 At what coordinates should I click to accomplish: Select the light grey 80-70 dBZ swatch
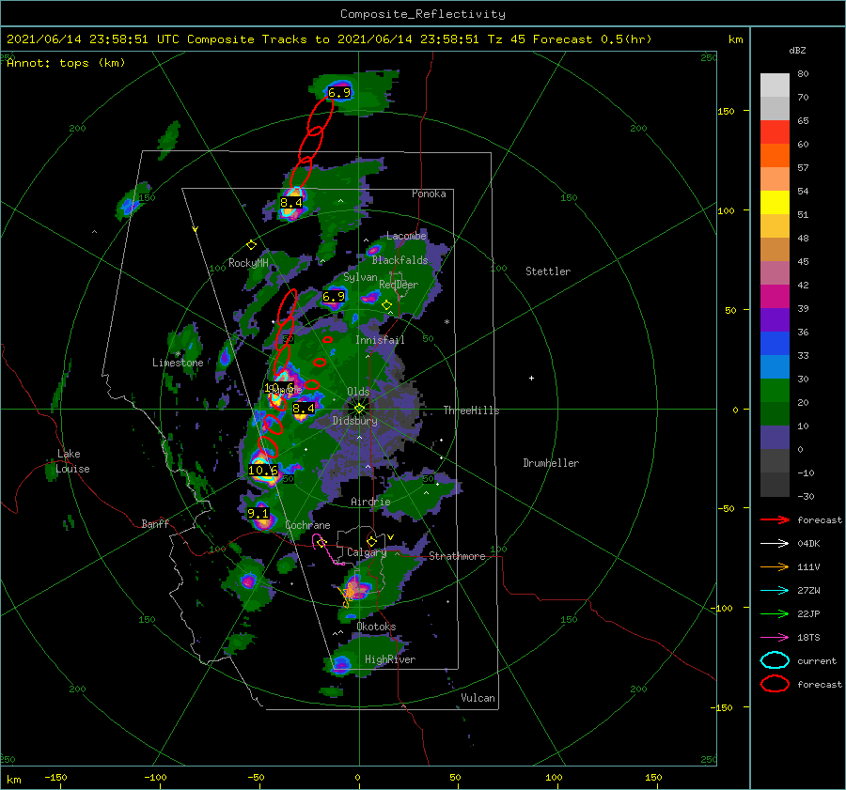coord(775,85)
